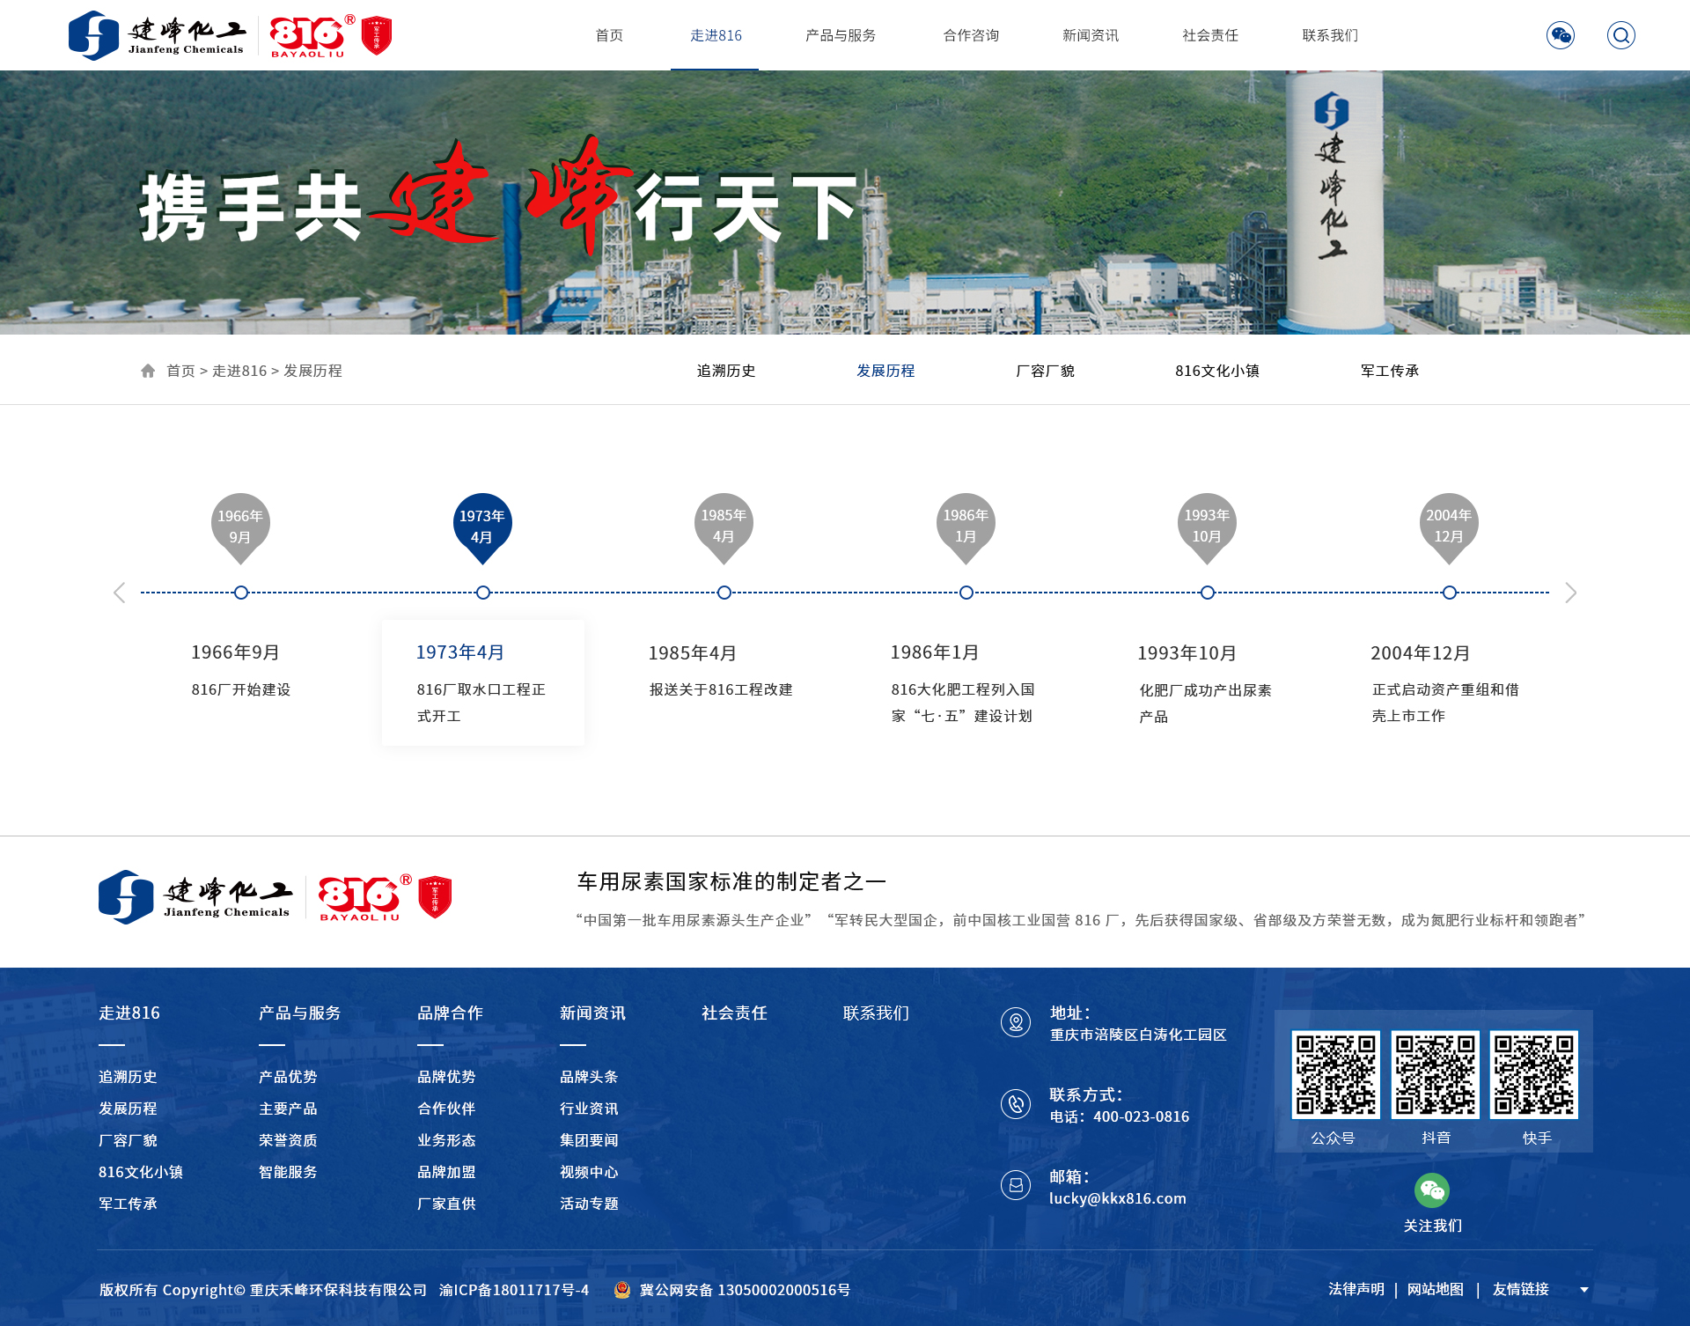The image size is (1690, 1326).
Task: Open footer link 追溯历史
Action: pos(128,1077)
